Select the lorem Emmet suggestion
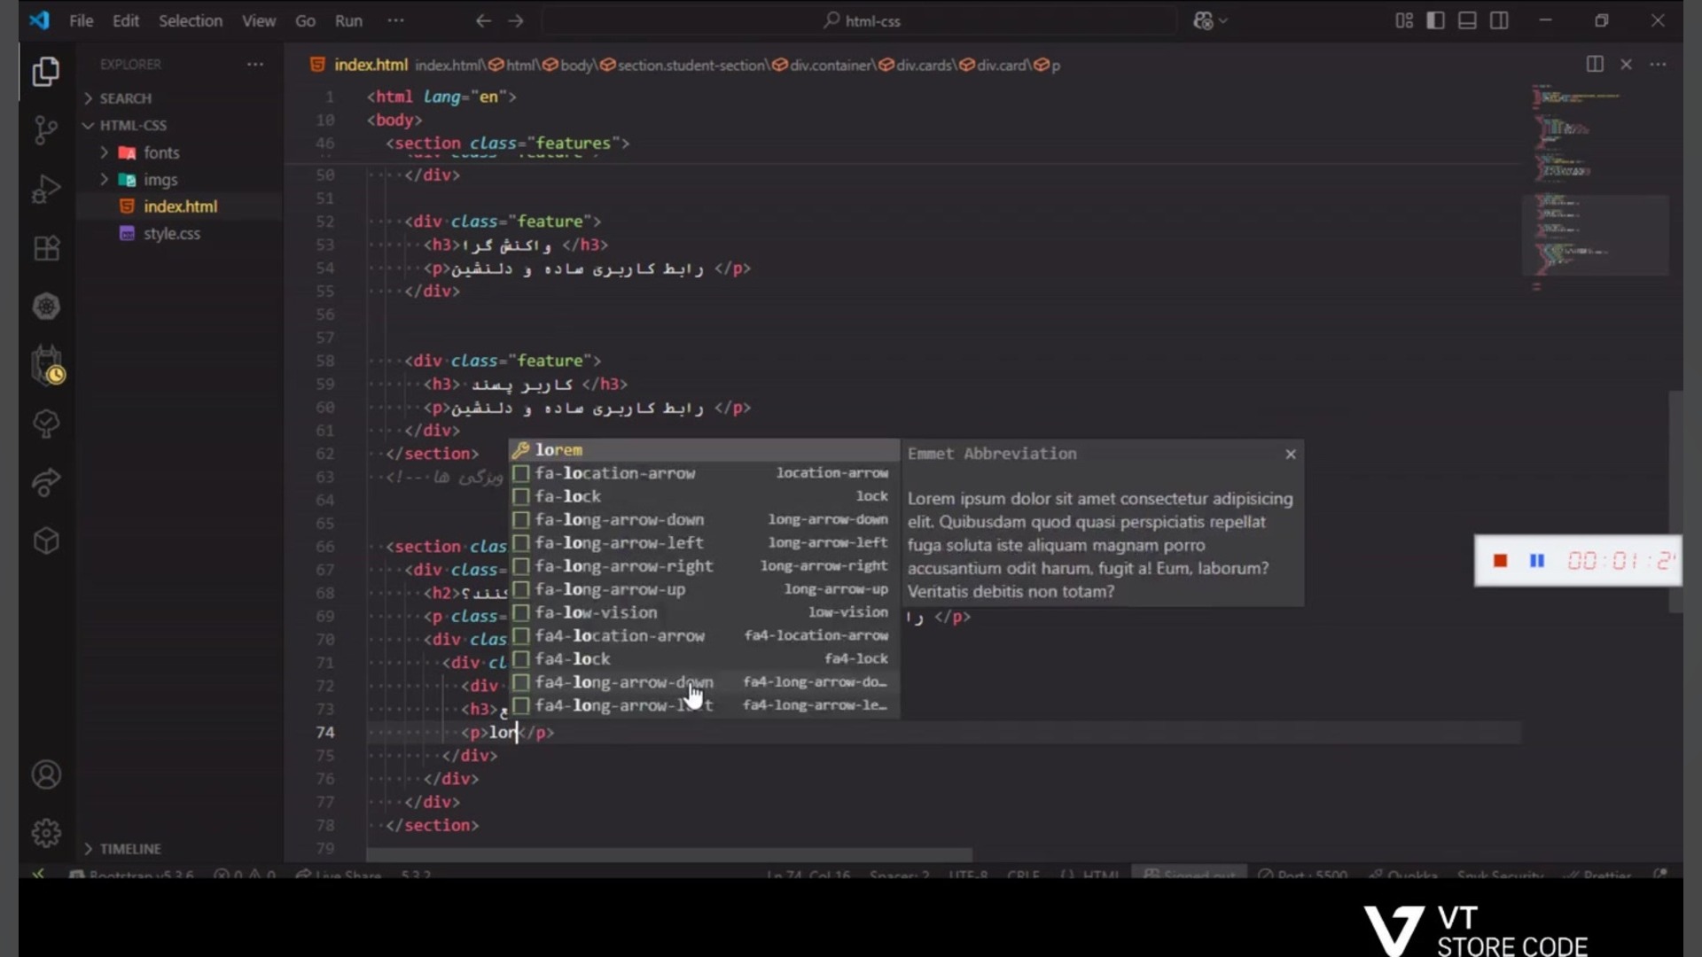 point(558,450)
